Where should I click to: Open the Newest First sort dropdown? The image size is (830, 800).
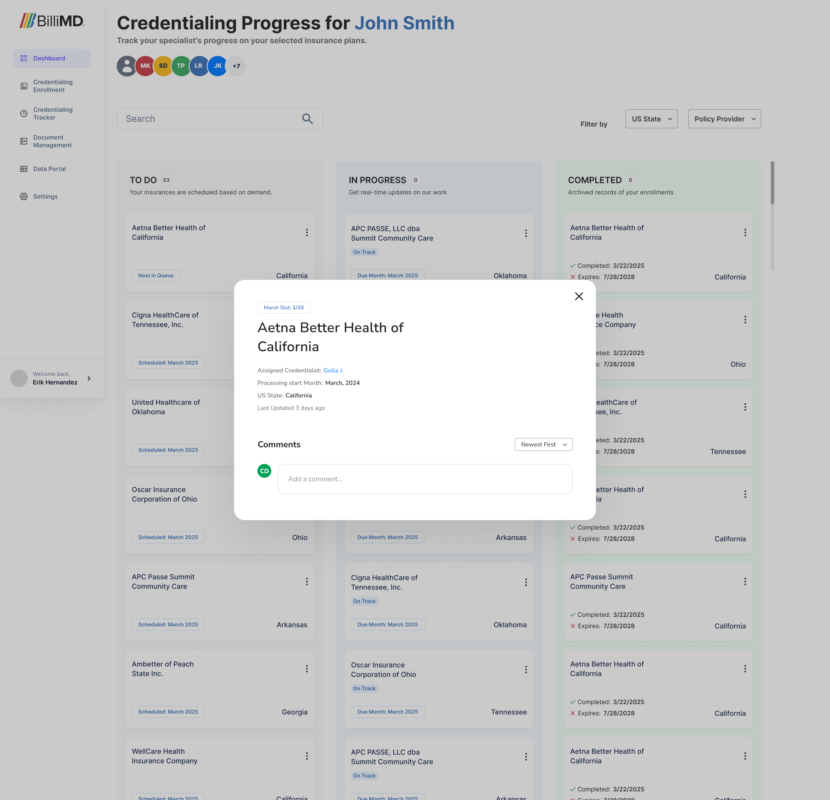[x=543, y=444]
